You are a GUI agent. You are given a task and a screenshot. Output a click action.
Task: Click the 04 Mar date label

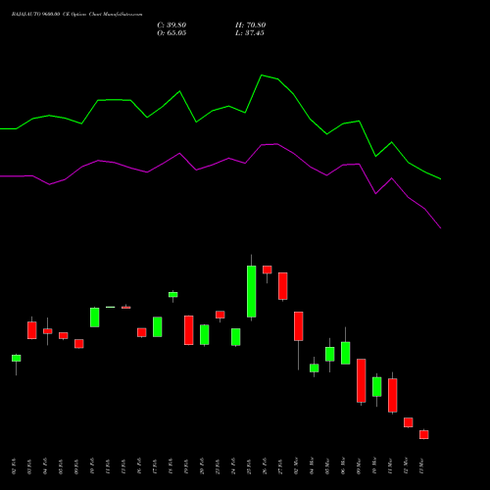[312, 466]
